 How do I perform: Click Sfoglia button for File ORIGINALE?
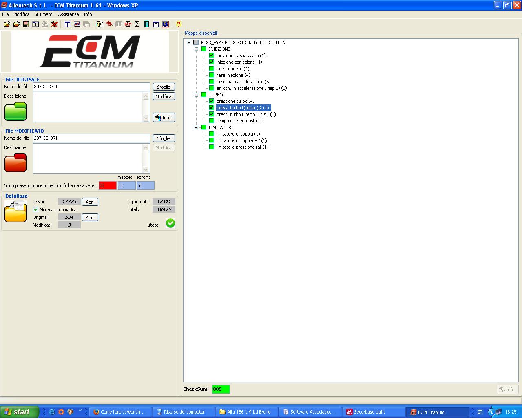point(164,87)
